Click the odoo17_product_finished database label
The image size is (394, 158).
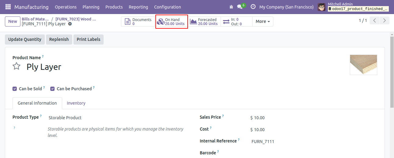(358, 9)
